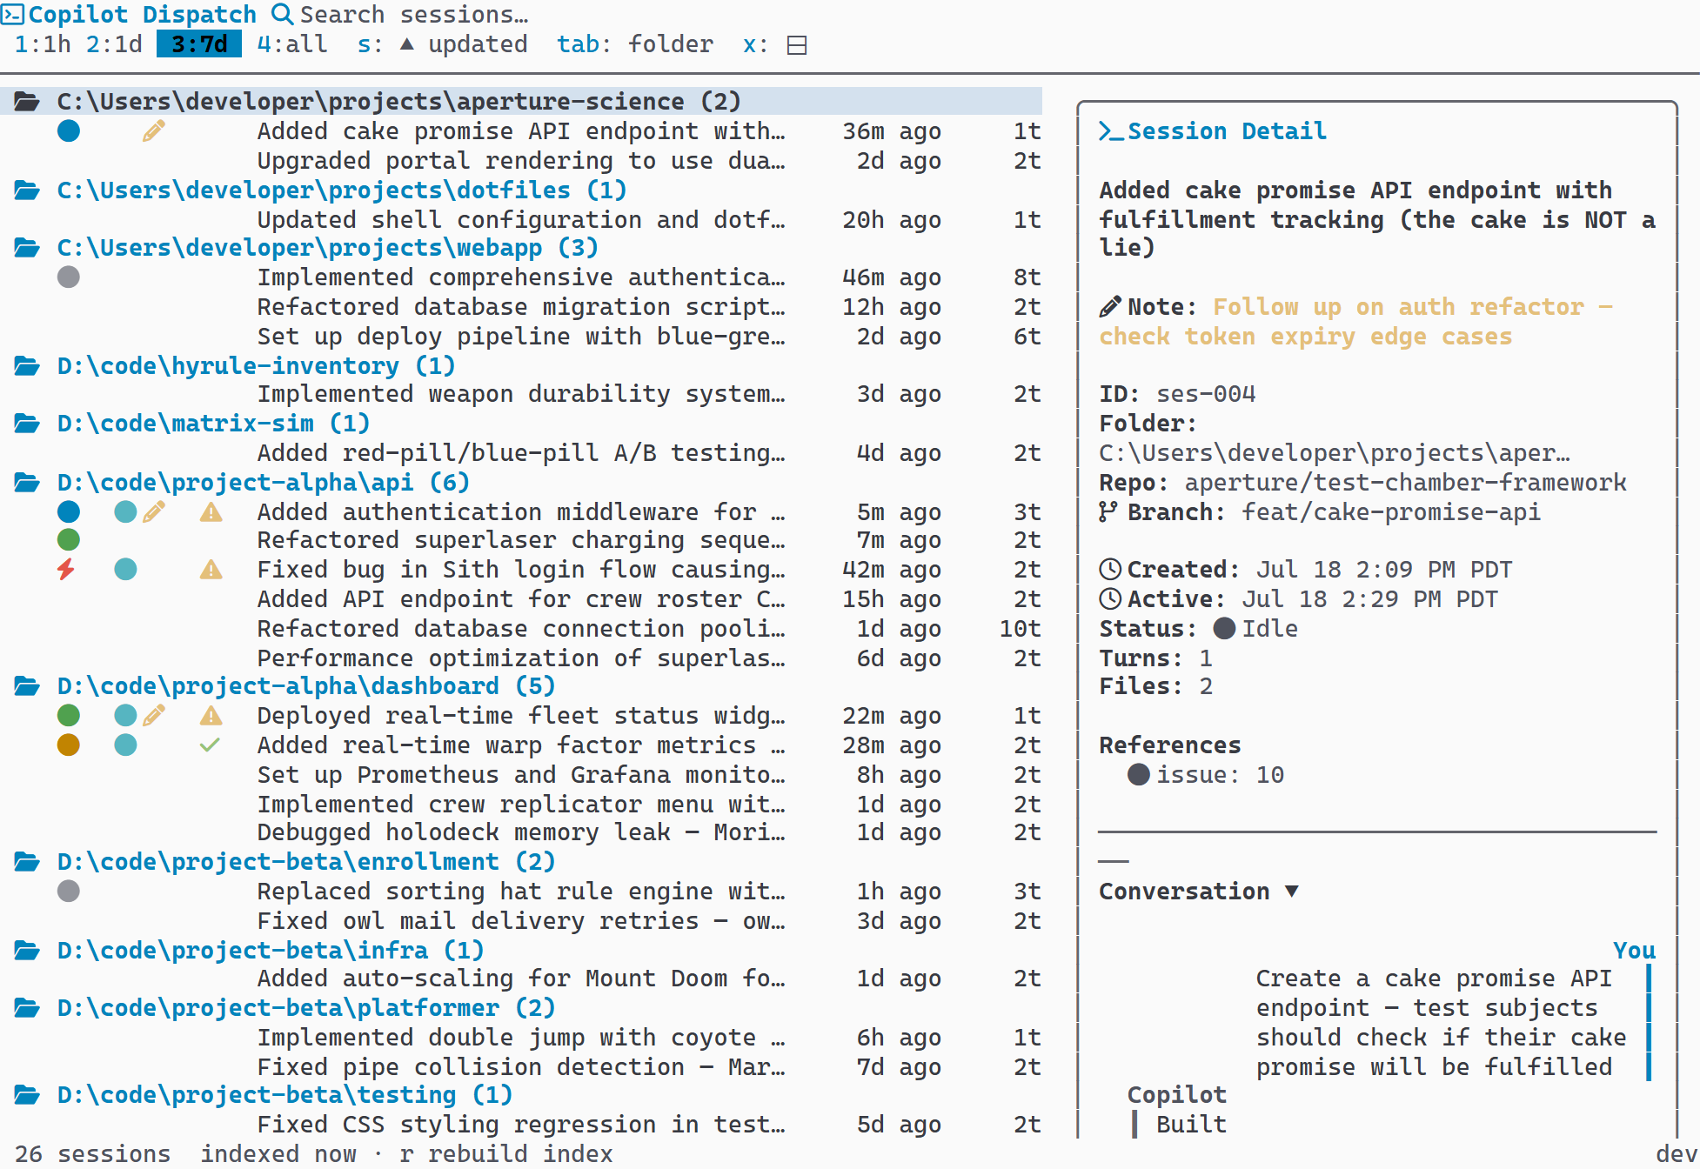Click warning triangle on authentication middleware session
Viewport: 1700px width, 1169px height.
[211, 512]
